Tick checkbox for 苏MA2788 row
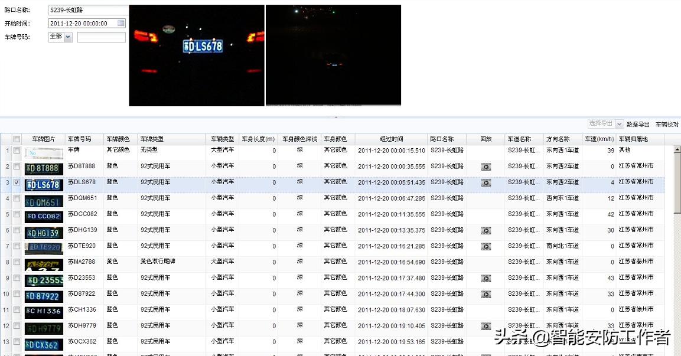The height and width of the screenshot is (356, 681). point(17,262)
